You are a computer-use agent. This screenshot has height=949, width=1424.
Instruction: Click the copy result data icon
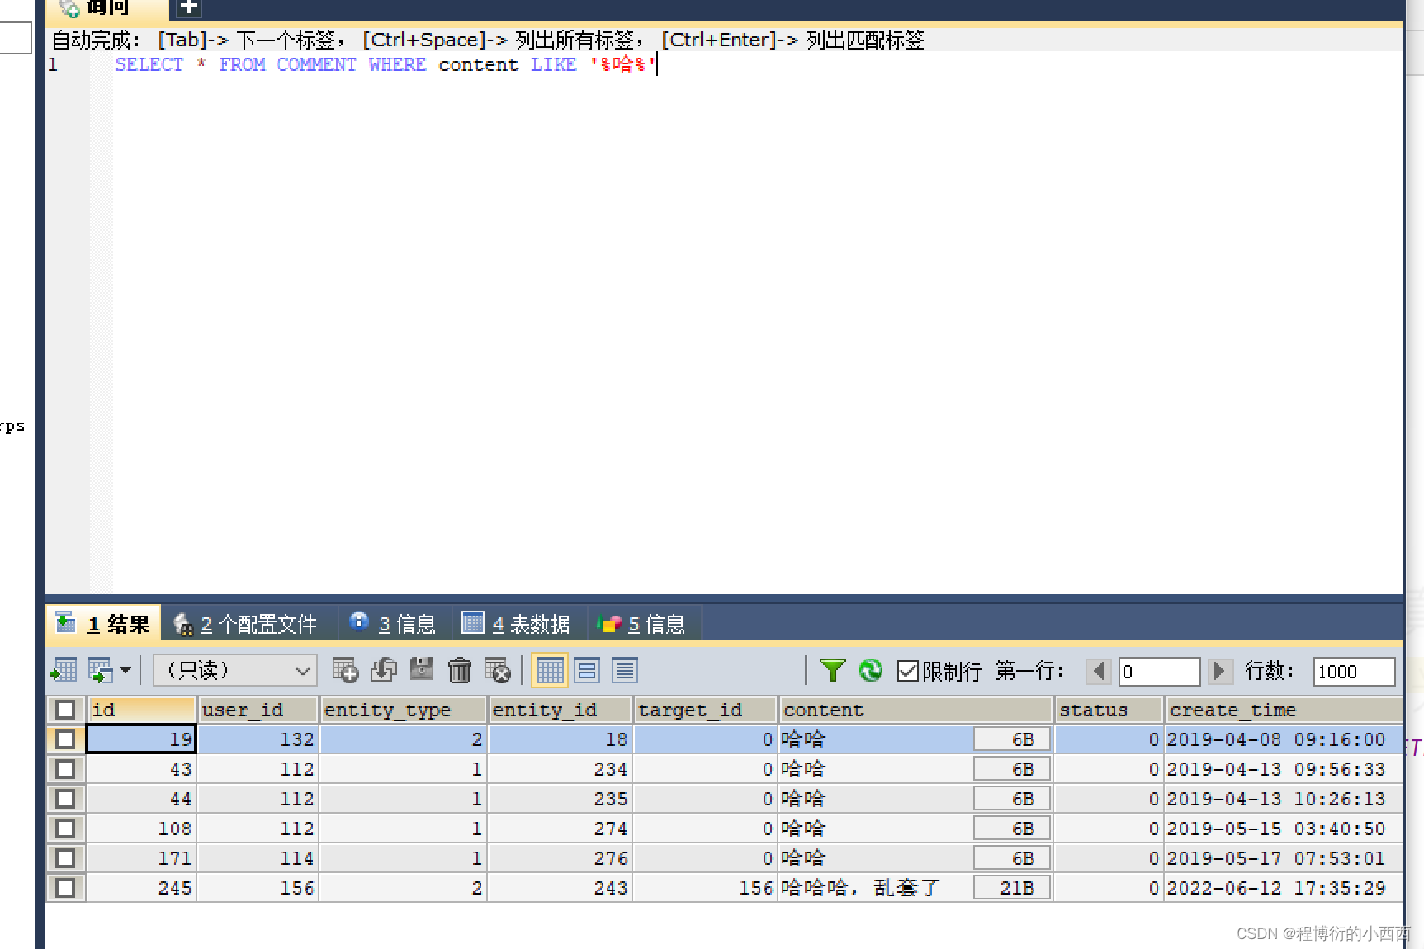click(100, 670)
